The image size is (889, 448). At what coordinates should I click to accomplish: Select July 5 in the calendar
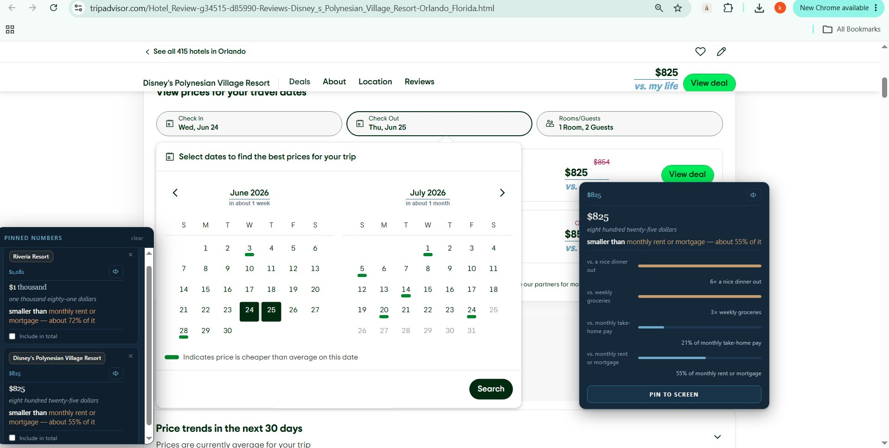point(362,269)
